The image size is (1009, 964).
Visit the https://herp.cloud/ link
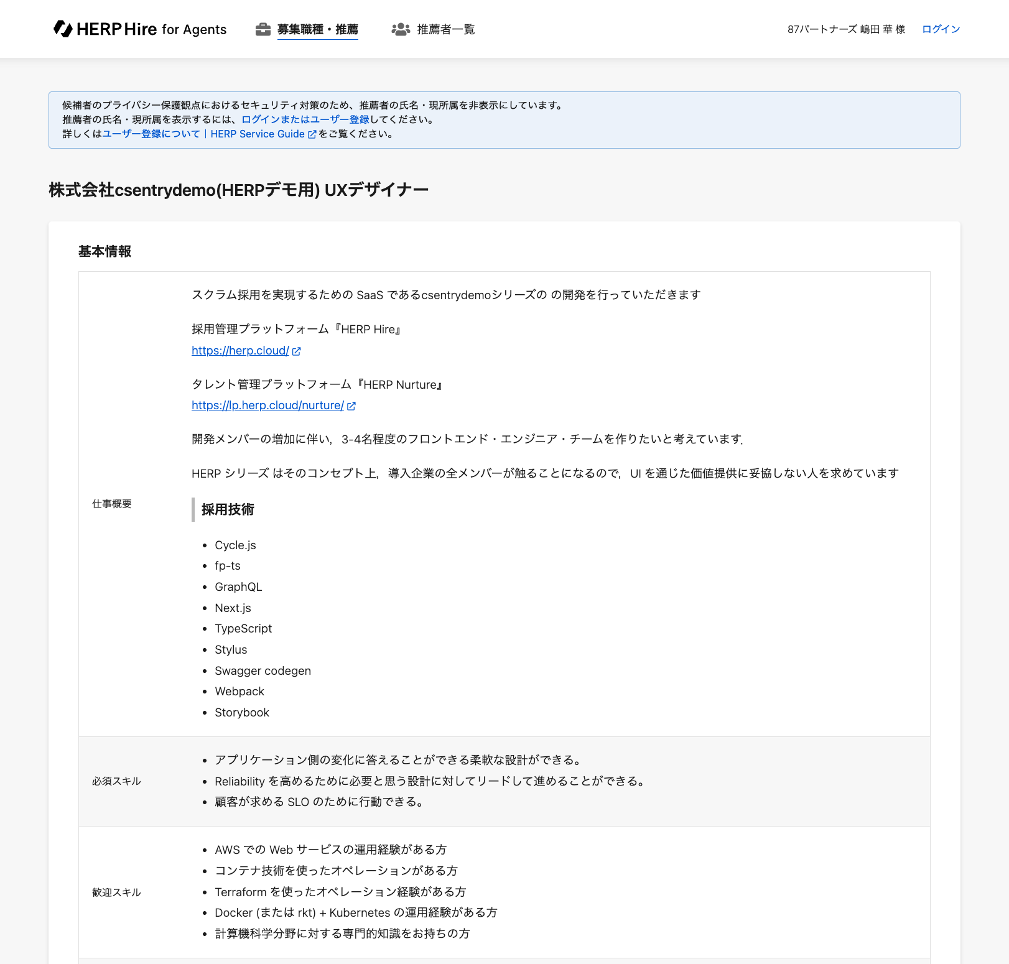point(240,351)
